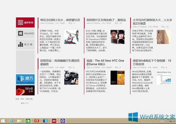Open article titled 90后女网上玩大，闺密被坑苦
Screen dimensions: 176x124
pos(60,20)
